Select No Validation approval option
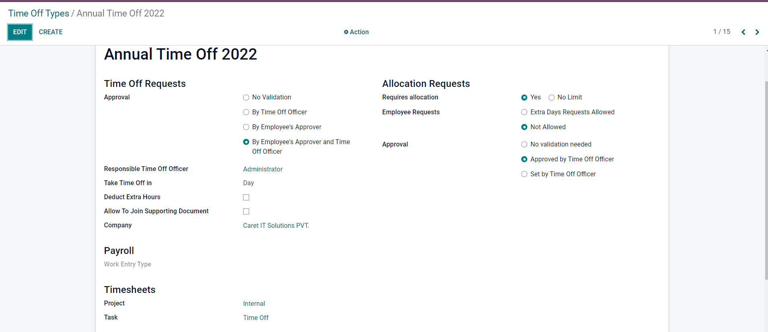The width and height of the screenshot is (768, 332). pyautogui.click(x=246, y=97)
